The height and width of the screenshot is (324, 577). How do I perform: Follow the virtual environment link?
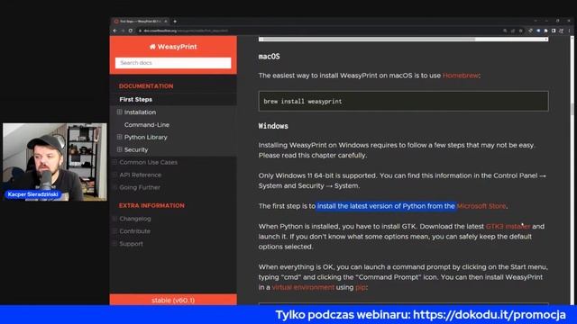pyautogui.click(x=303, y=287)
